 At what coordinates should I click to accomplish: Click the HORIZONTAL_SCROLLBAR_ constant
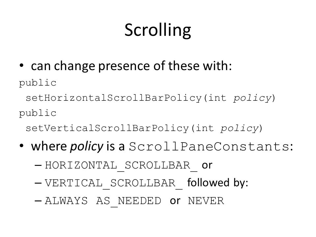coord(121,166)
